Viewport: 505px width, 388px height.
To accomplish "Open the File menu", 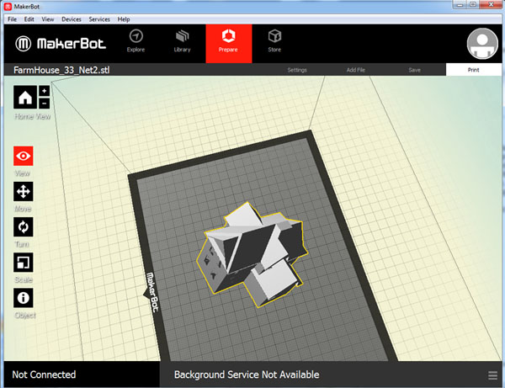I will (x=13, y=19).
